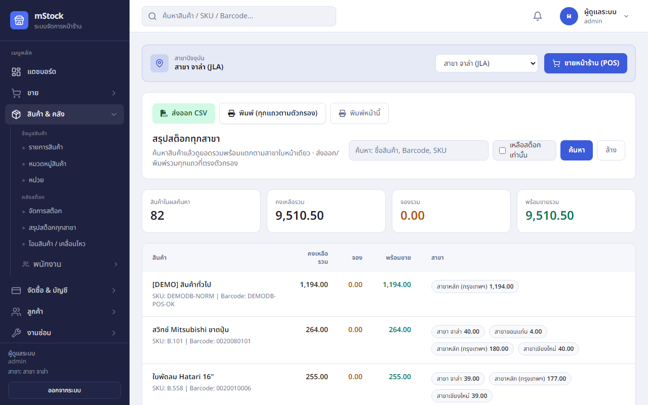This screenshot has height=405, width=648.
Task: Open the admin account dropdown arrow
Action: pyautogui.click(x=626, y=16)
